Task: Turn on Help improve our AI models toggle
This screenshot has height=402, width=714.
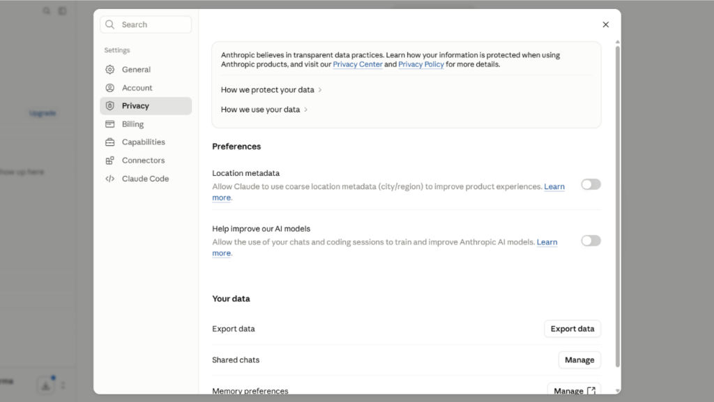Action: [591, 240]
